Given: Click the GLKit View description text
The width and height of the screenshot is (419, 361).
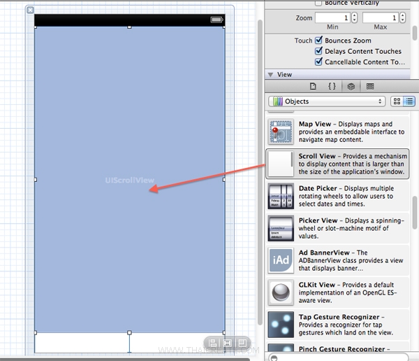Looking at the screenshot, I should 348,292.
